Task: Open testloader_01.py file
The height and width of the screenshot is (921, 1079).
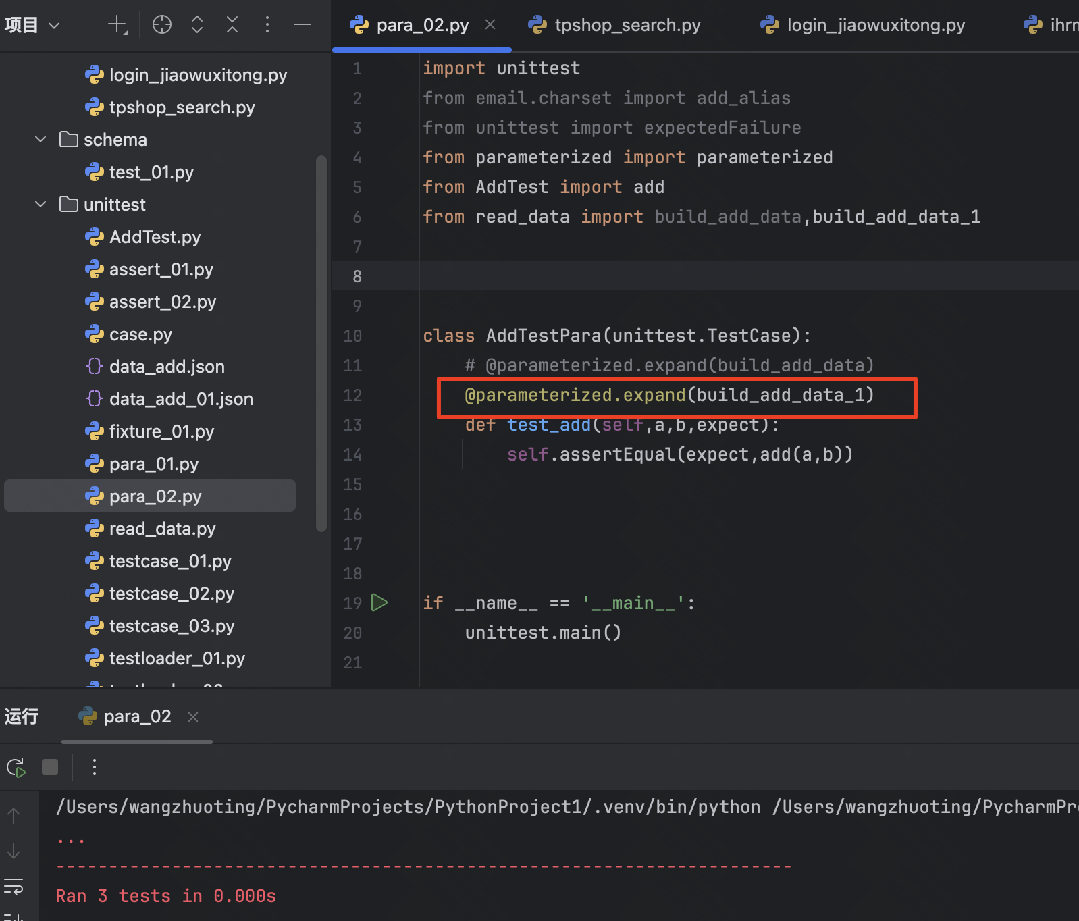Action: tap(165, 658)
